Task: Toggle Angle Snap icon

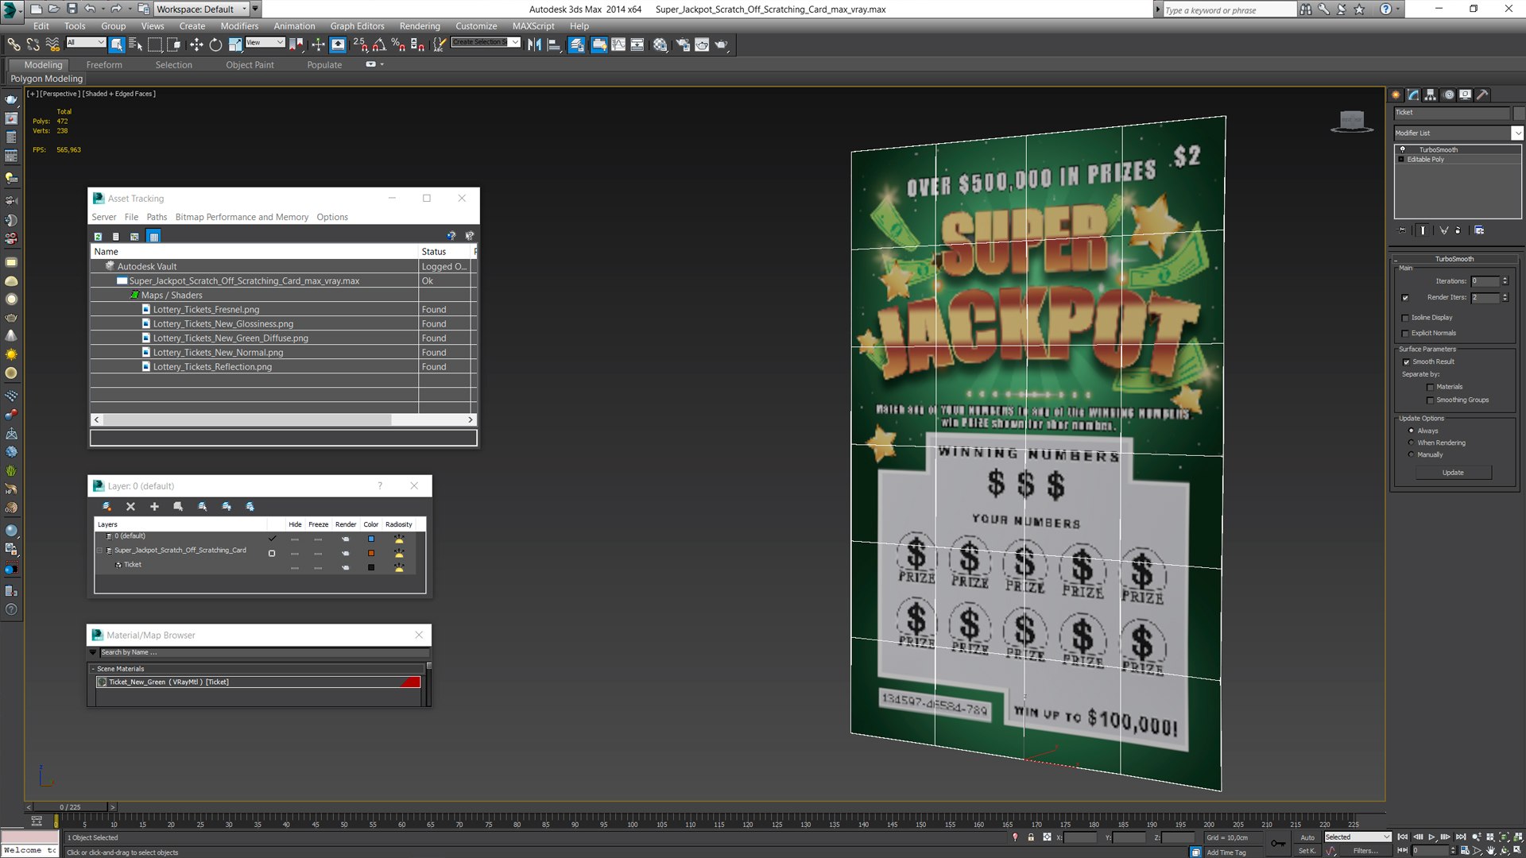Action: click(x=379, y=44)
